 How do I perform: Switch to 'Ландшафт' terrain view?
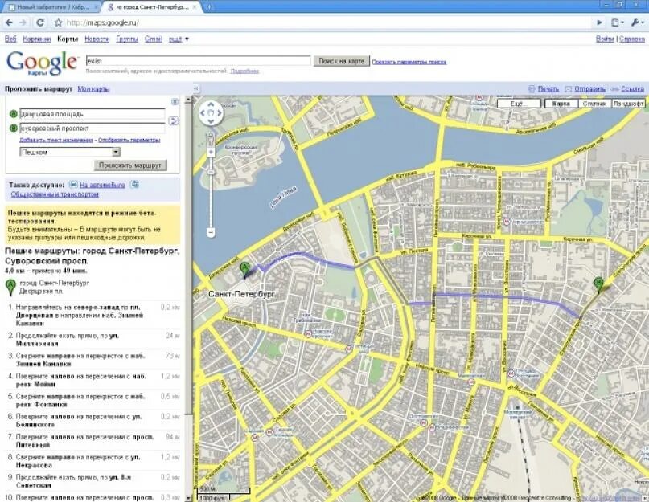click(x=628, y=104)
